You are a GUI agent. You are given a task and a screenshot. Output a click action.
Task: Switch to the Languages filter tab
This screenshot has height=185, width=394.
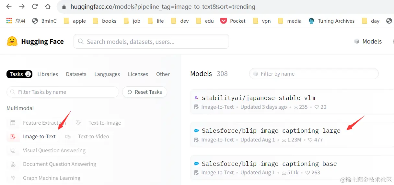(107, 74)
